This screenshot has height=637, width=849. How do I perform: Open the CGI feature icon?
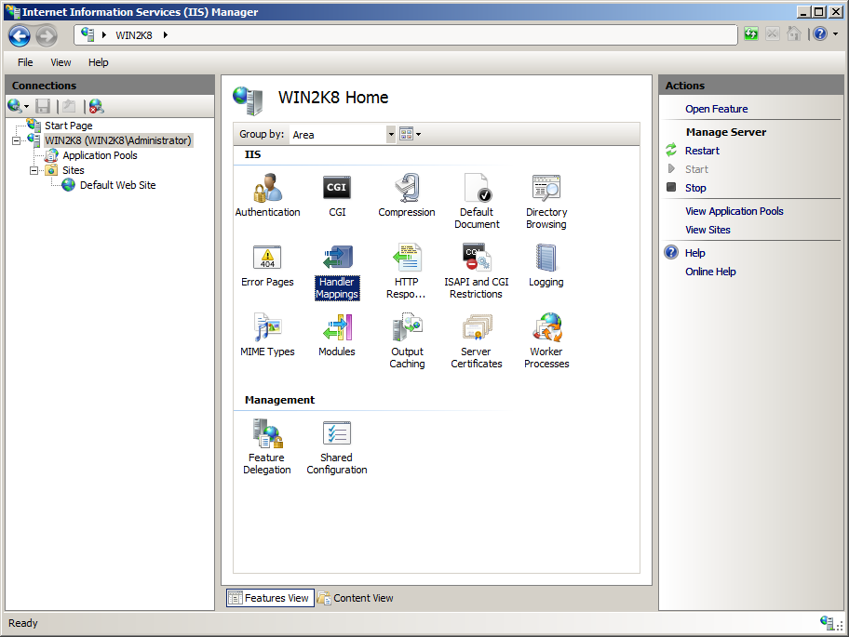pyautogui.click(x=337, y=189)
